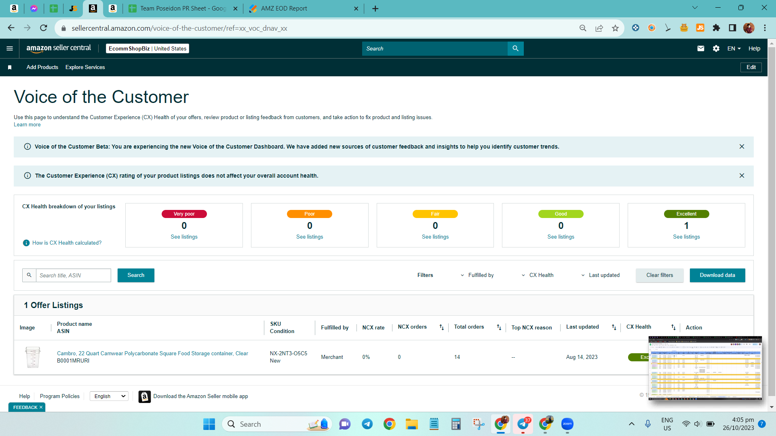The height and width of the screenshot is (436, 776).
Task: Click the magnifier icon beside Search title field
Action: pyautogui.click(x=29, y=275)
